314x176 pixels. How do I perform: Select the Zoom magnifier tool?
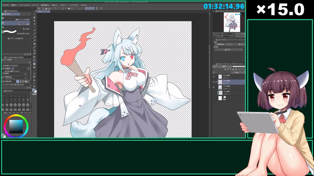[34, 14]
